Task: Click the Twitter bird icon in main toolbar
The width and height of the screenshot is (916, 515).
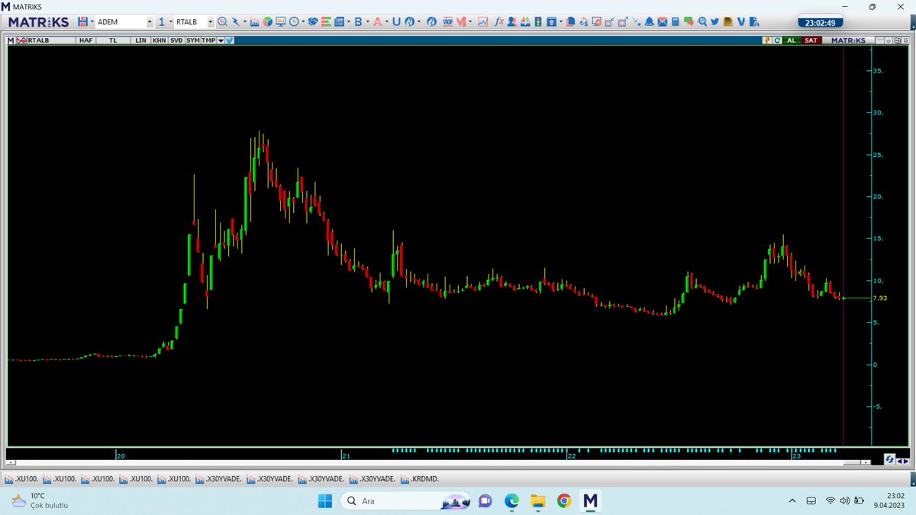Action: (x=714, y=21)
